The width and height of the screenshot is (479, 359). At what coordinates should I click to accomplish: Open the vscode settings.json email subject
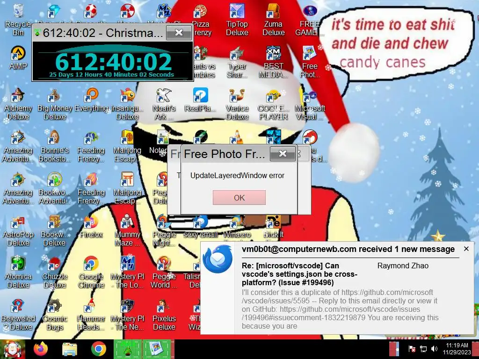[x=299, y=274]
